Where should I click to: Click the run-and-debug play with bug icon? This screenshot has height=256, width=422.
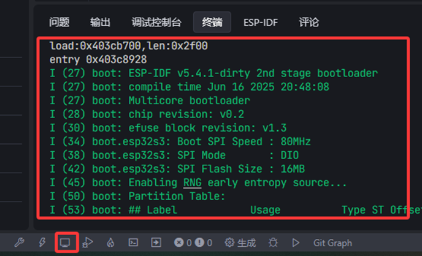(88, 243)
